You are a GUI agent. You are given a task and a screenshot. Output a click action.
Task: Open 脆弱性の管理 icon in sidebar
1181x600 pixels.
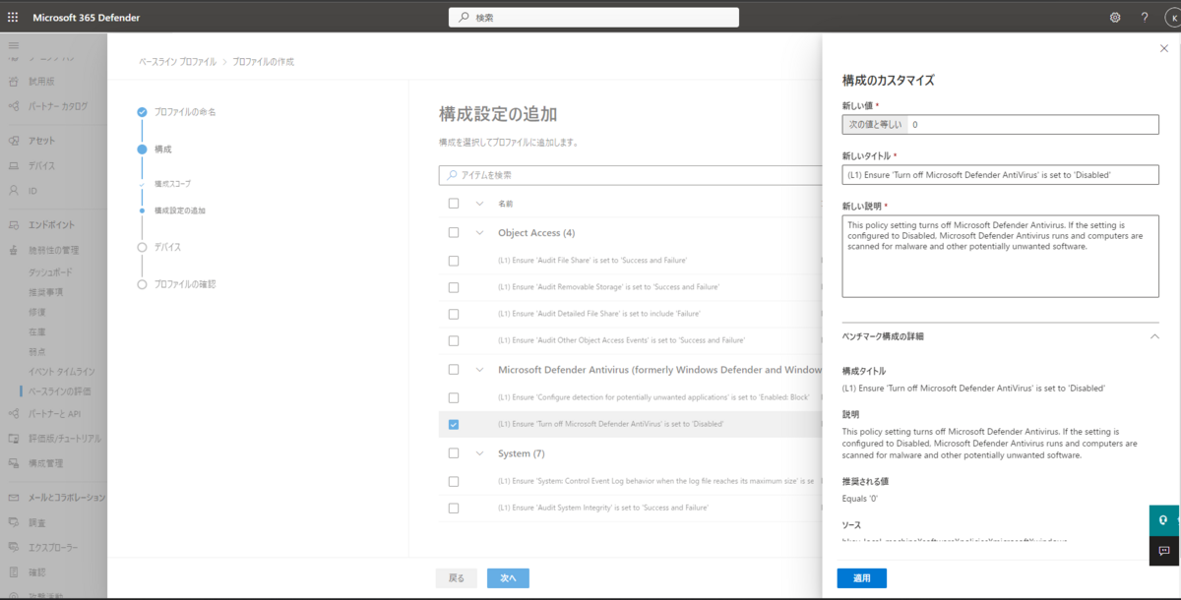pyautogui.click(x=14, y=250)
